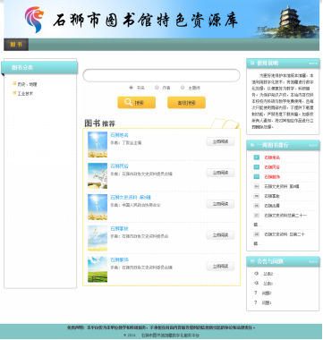Click the speaker icon beside the first announcement
This screenshot has width=323, height=340.
point(256,274)
